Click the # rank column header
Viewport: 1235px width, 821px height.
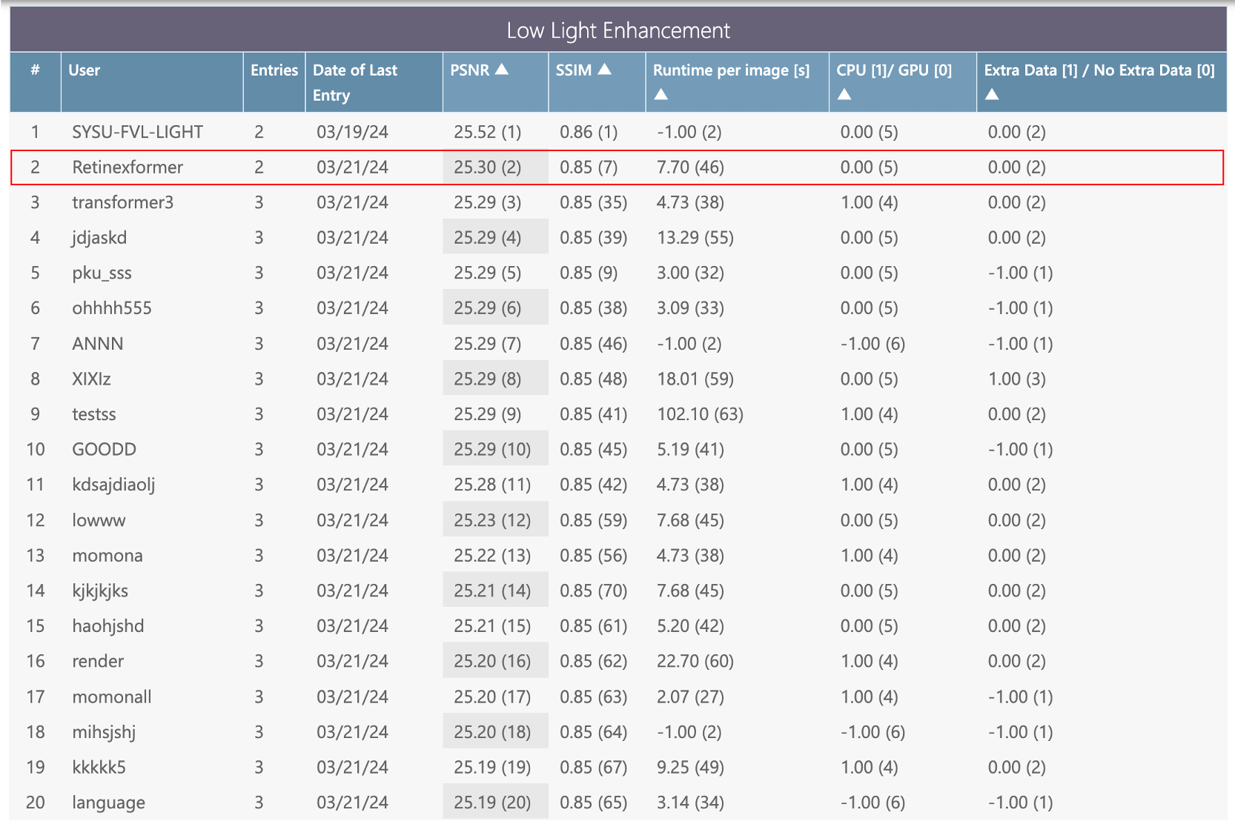tap(36, 82)
